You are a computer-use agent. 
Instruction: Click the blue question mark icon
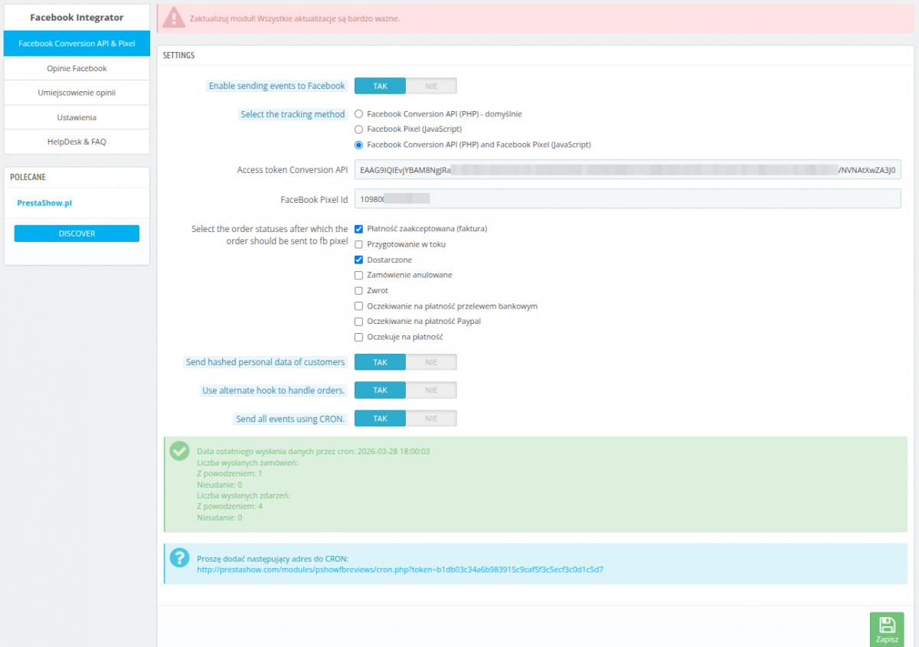tap(179, 557)
